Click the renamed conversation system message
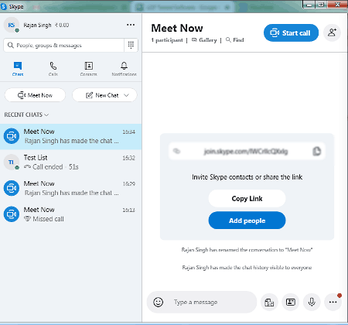348x325 pixels. (x=247, y=250)
